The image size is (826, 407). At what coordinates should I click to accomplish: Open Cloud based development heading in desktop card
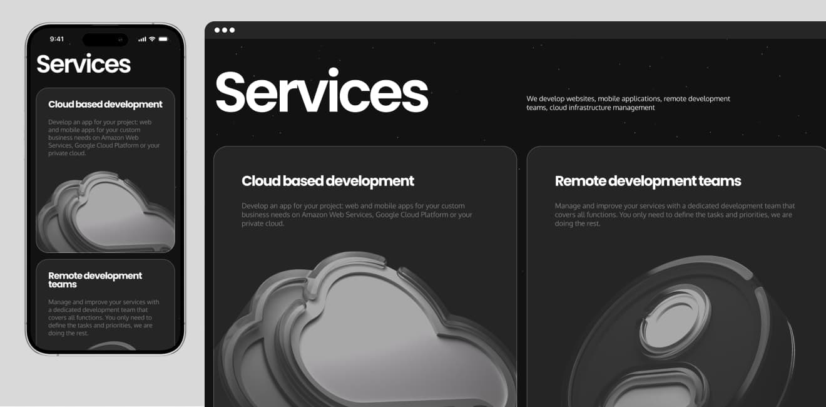328,181
